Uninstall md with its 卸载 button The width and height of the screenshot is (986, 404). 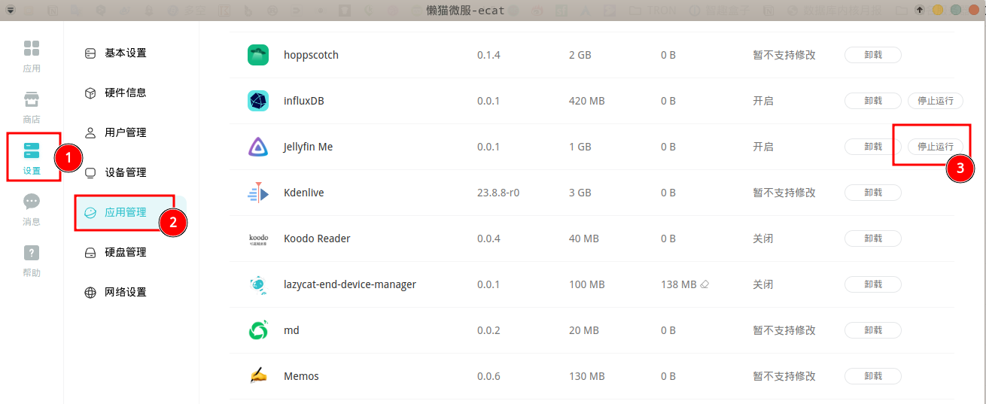tap(873, 330)
